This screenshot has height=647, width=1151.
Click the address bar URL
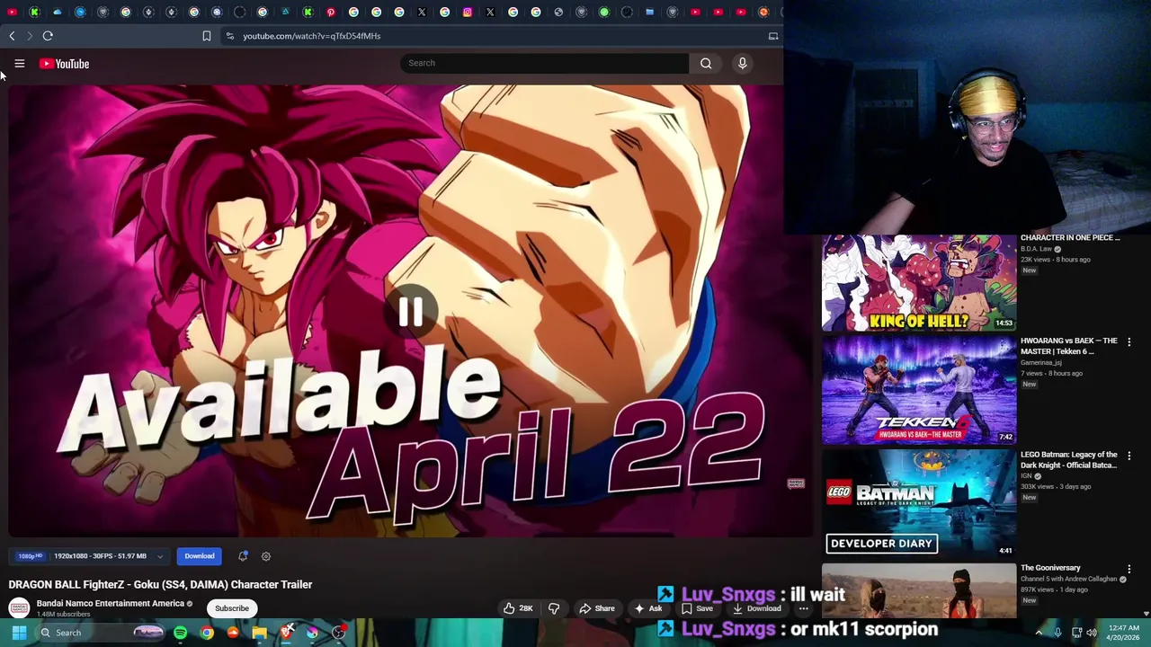[x=311, y=36]
